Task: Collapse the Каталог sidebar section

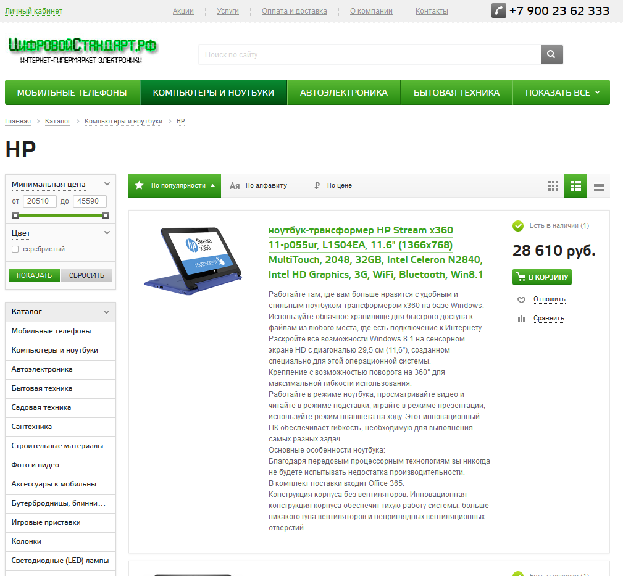Action: tap(106, 312)
